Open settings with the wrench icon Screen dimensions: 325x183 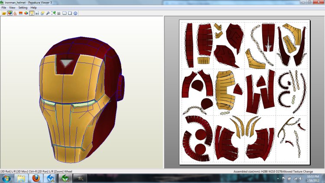click(48, 13)
